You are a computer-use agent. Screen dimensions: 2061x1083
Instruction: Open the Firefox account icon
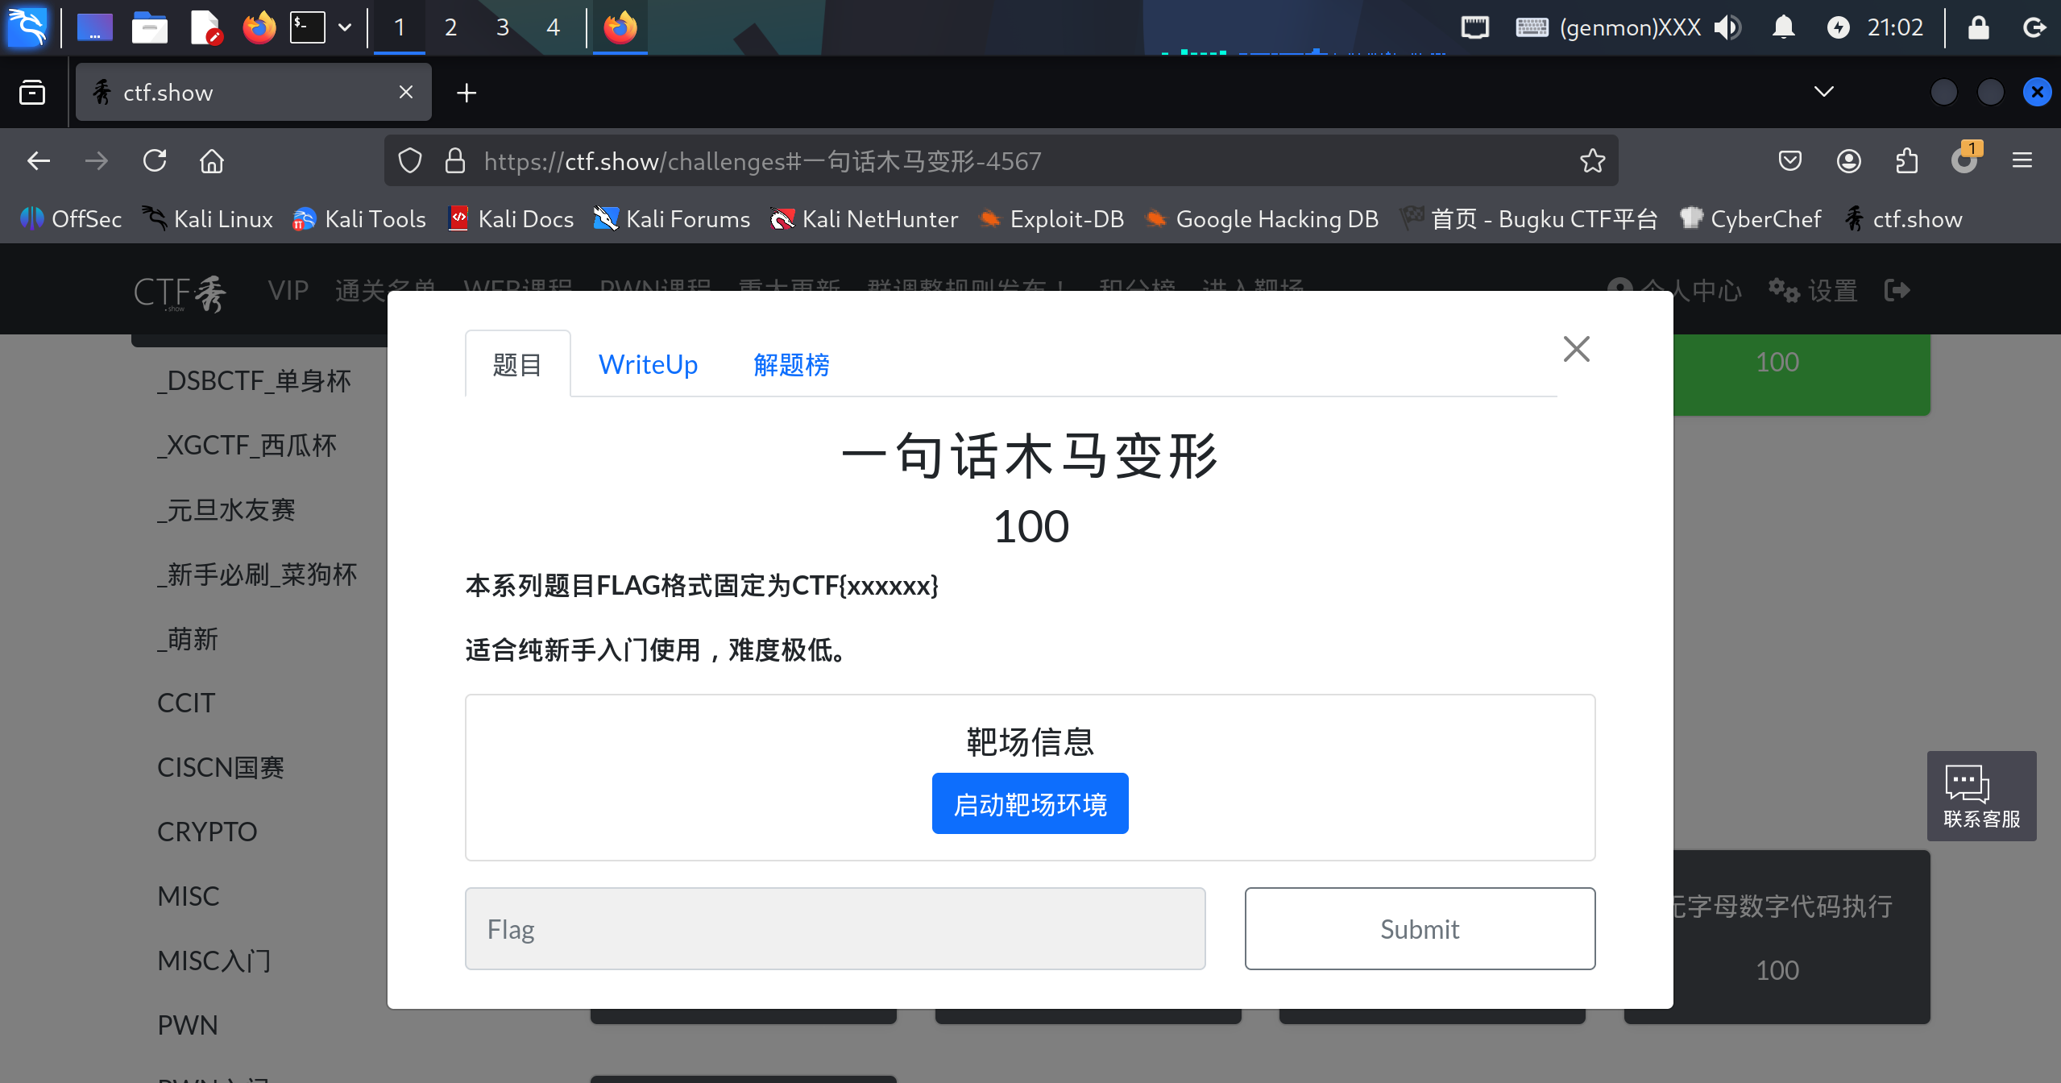pyautogui.click(x=1848, y=161)
